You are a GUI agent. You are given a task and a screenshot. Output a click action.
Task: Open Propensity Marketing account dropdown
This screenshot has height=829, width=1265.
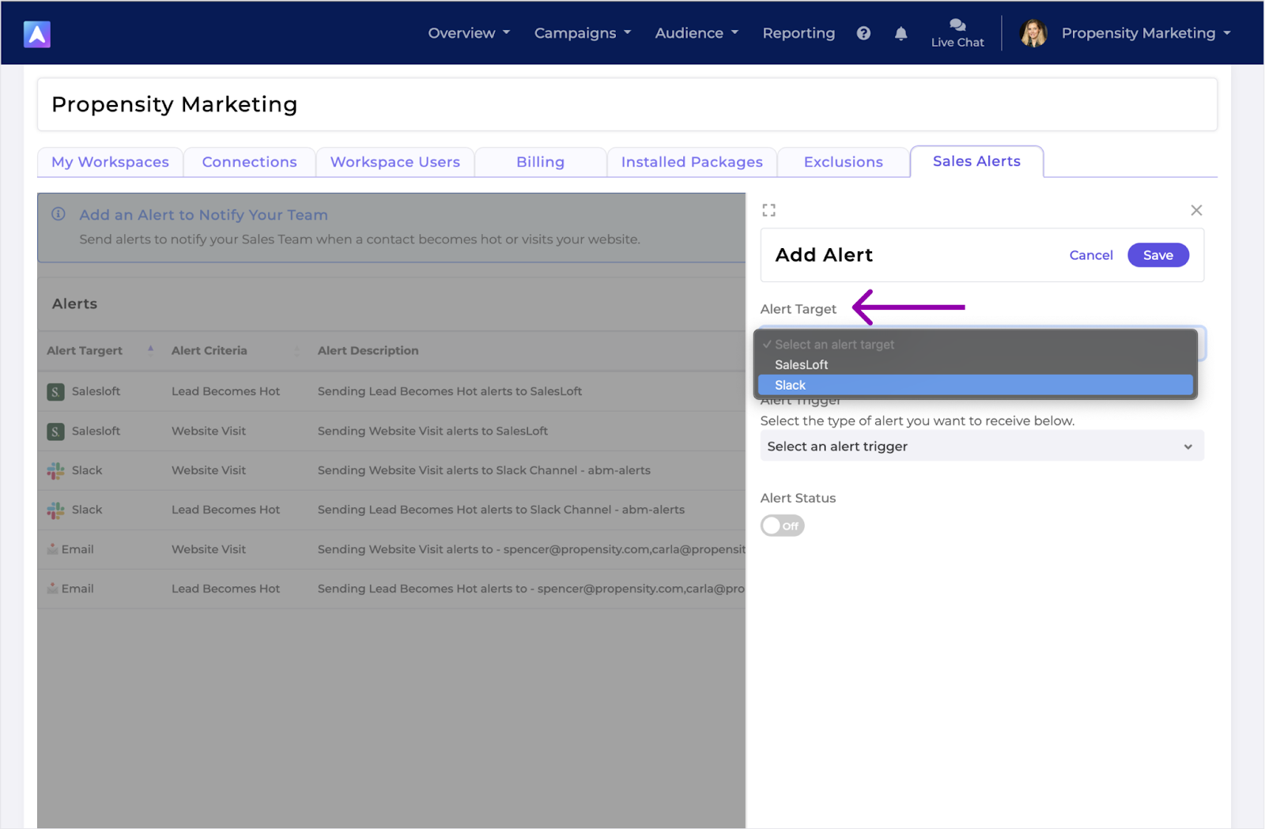pos(1146,33)
